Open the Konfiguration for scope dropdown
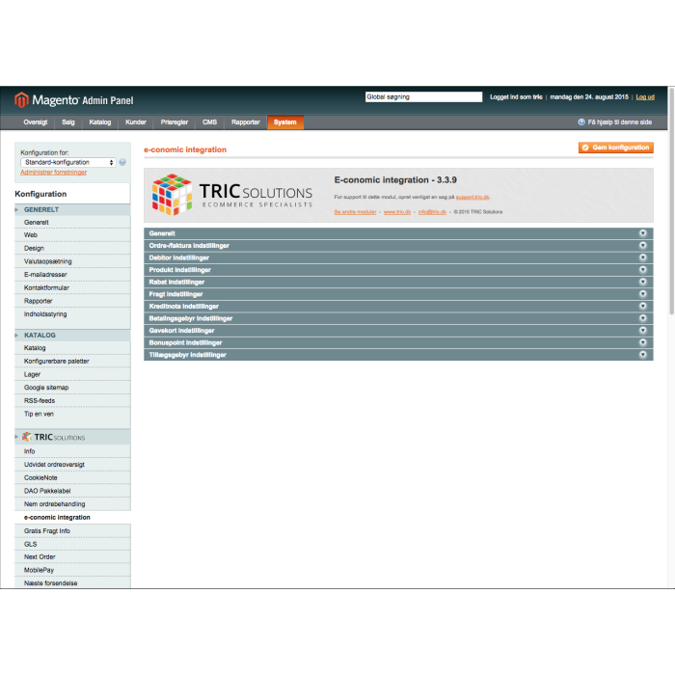The height and width of the screenshot is (675, 675). [67, 162]
